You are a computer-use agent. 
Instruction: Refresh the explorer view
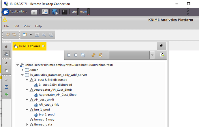coord(93,55)
